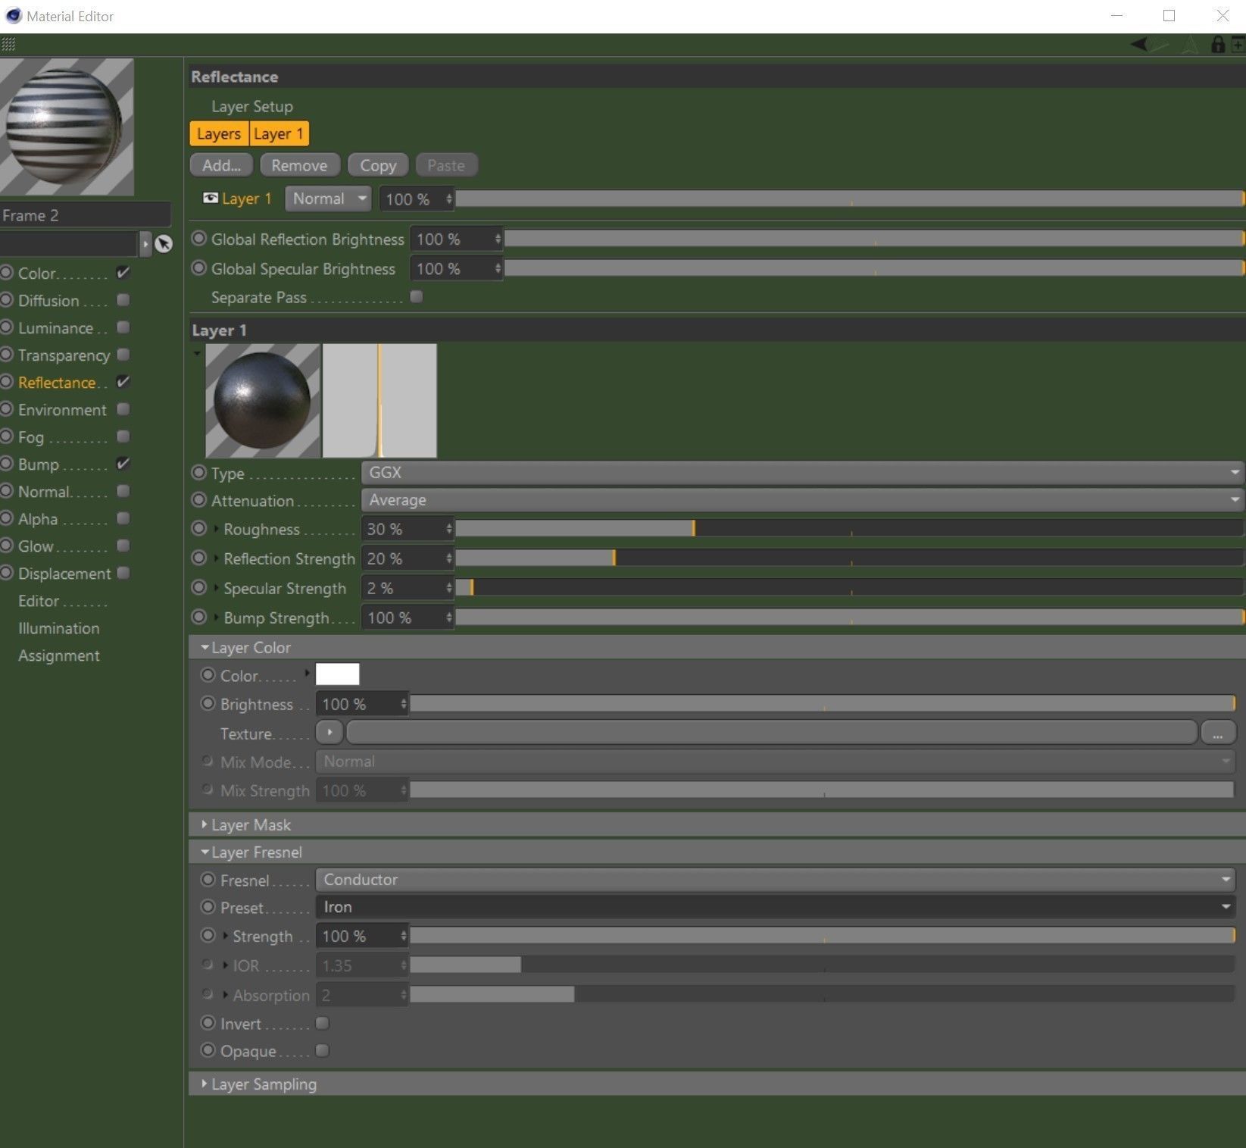This screenshot has width=1246, height=1148.
Task: Click the Add... layer button
Action: (221, 165)
